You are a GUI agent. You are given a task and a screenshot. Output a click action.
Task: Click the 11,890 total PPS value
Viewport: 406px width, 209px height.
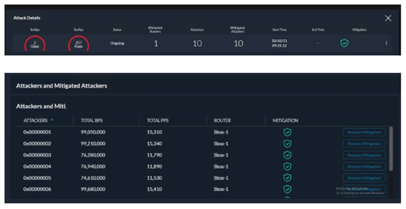point(154,167)
